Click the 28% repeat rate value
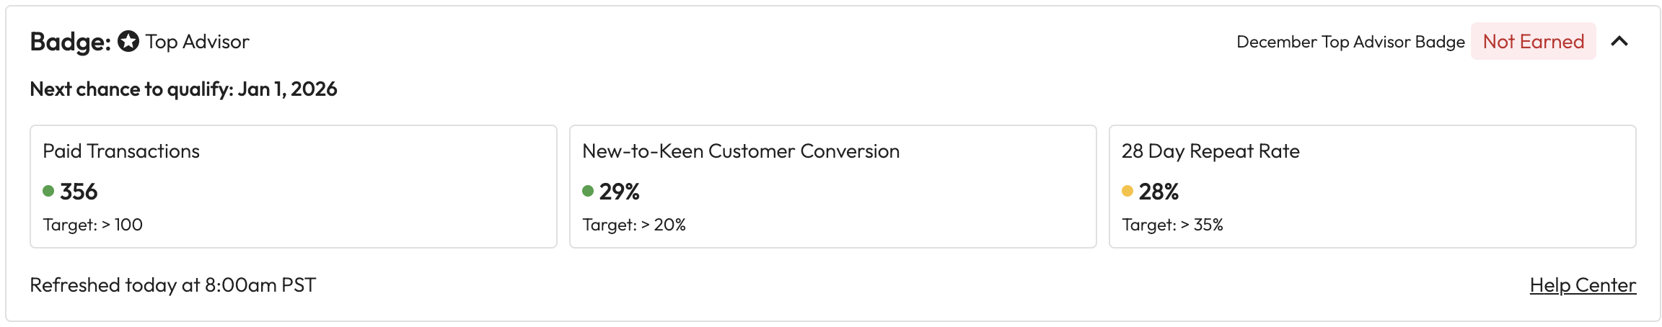This screenshot has width=1662, height=327. coord(1159,192)
